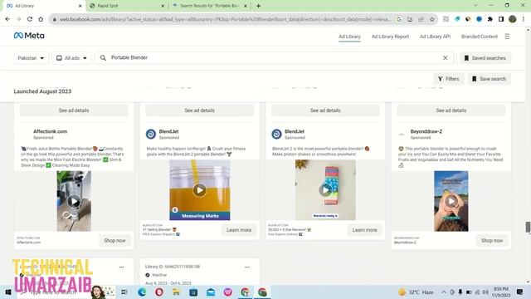The height and width of the screenshot is (299, 531).
Task: Open Opera browser from taskbar
Action: 159,292
